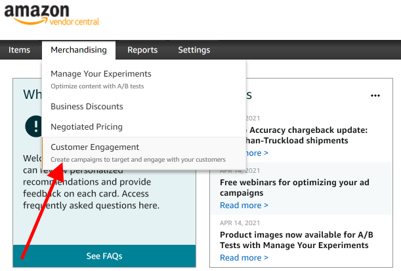Image resolution: width=401 pixels, height=271 pixels.
Task: Select Negotiated Pricing menu entry
Action: pyautogui.click(x=87, y=127)
